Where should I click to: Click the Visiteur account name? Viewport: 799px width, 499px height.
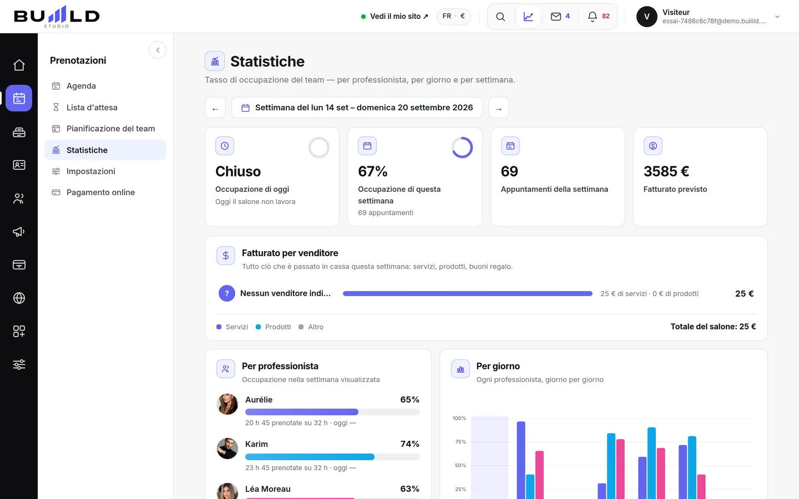coord(676,12)
